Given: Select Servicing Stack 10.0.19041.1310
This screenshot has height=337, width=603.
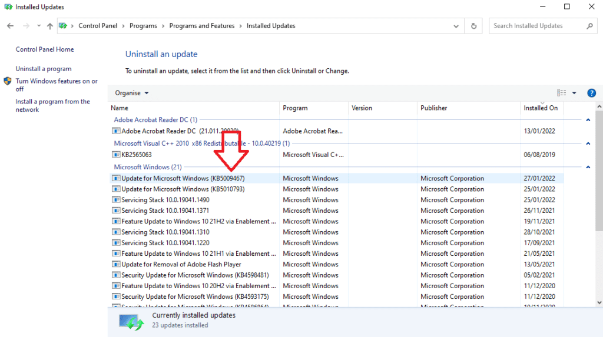Looking at the screenshot, I should (337, 232).
